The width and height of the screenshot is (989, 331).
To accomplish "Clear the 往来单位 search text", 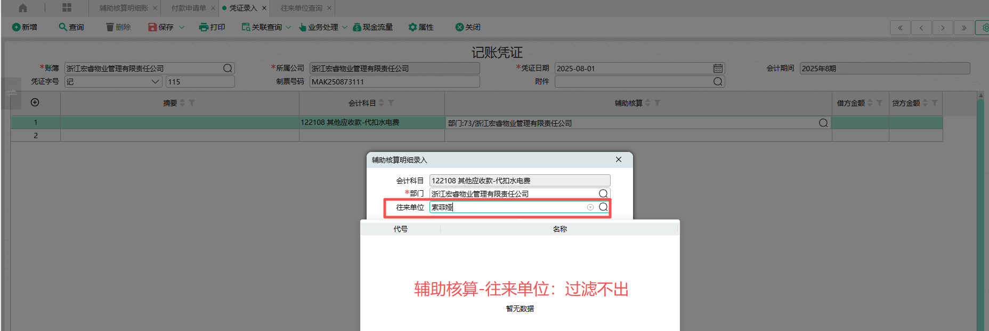I will pos(590,207).
